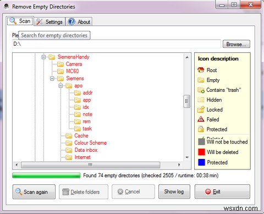Image resolution: width=264 pixels, height=214 pixels.
Task: Click the Protected padlock legend icon
Action: [201, 129]
